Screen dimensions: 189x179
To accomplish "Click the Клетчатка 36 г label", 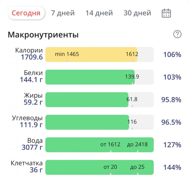I will coord(27,167).
